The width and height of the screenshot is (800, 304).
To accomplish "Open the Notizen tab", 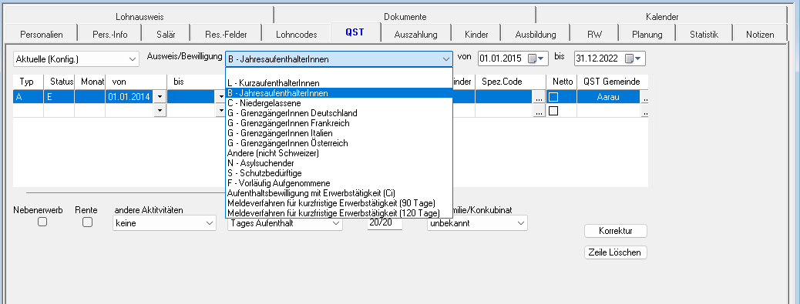I will click(x=760, y=35).
